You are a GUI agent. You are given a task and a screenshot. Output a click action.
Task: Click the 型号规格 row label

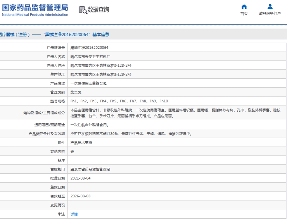pyautogui.click(x=58, y=101)
